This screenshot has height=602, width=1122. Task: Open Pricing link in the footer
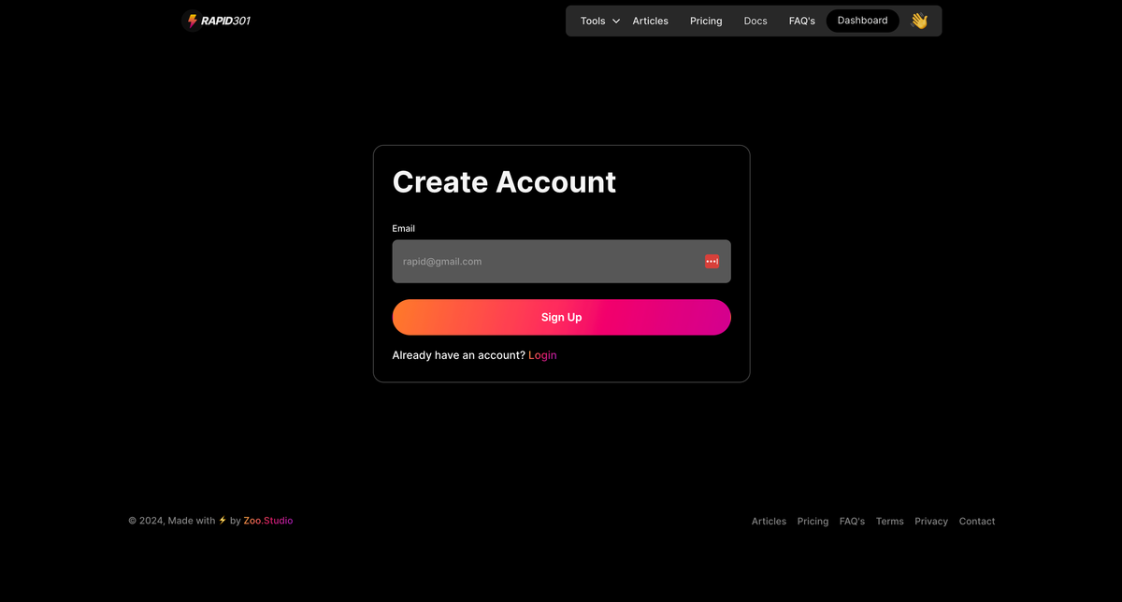[x=813, y=522]
